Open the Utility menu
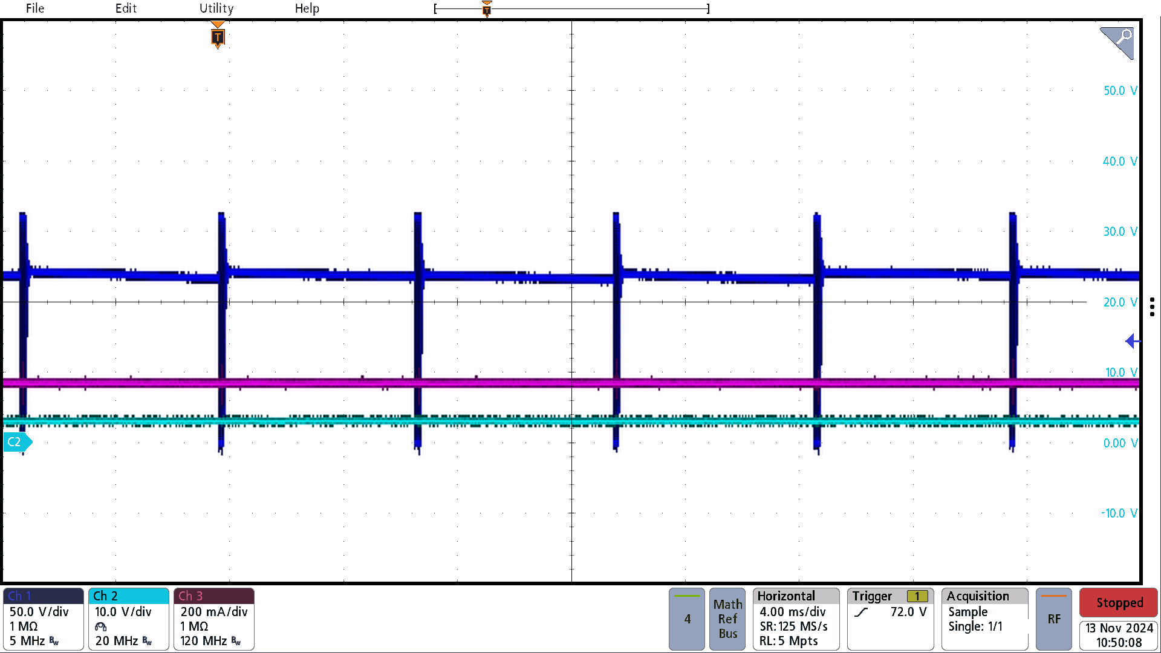Image resolution: width=1161 pixels, height=653 pixels. (216, 8)
